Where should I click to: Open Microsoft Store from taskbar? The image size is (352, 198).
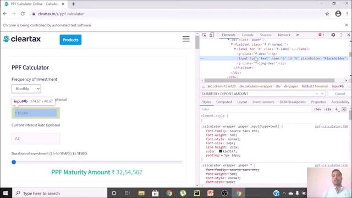click(x=155, y=193)
